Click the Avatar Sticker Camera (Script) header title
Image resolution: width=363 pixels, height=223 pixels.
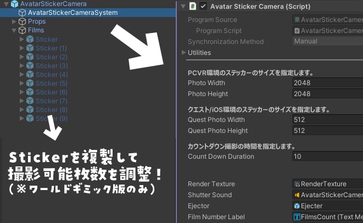tap(260, 7)
